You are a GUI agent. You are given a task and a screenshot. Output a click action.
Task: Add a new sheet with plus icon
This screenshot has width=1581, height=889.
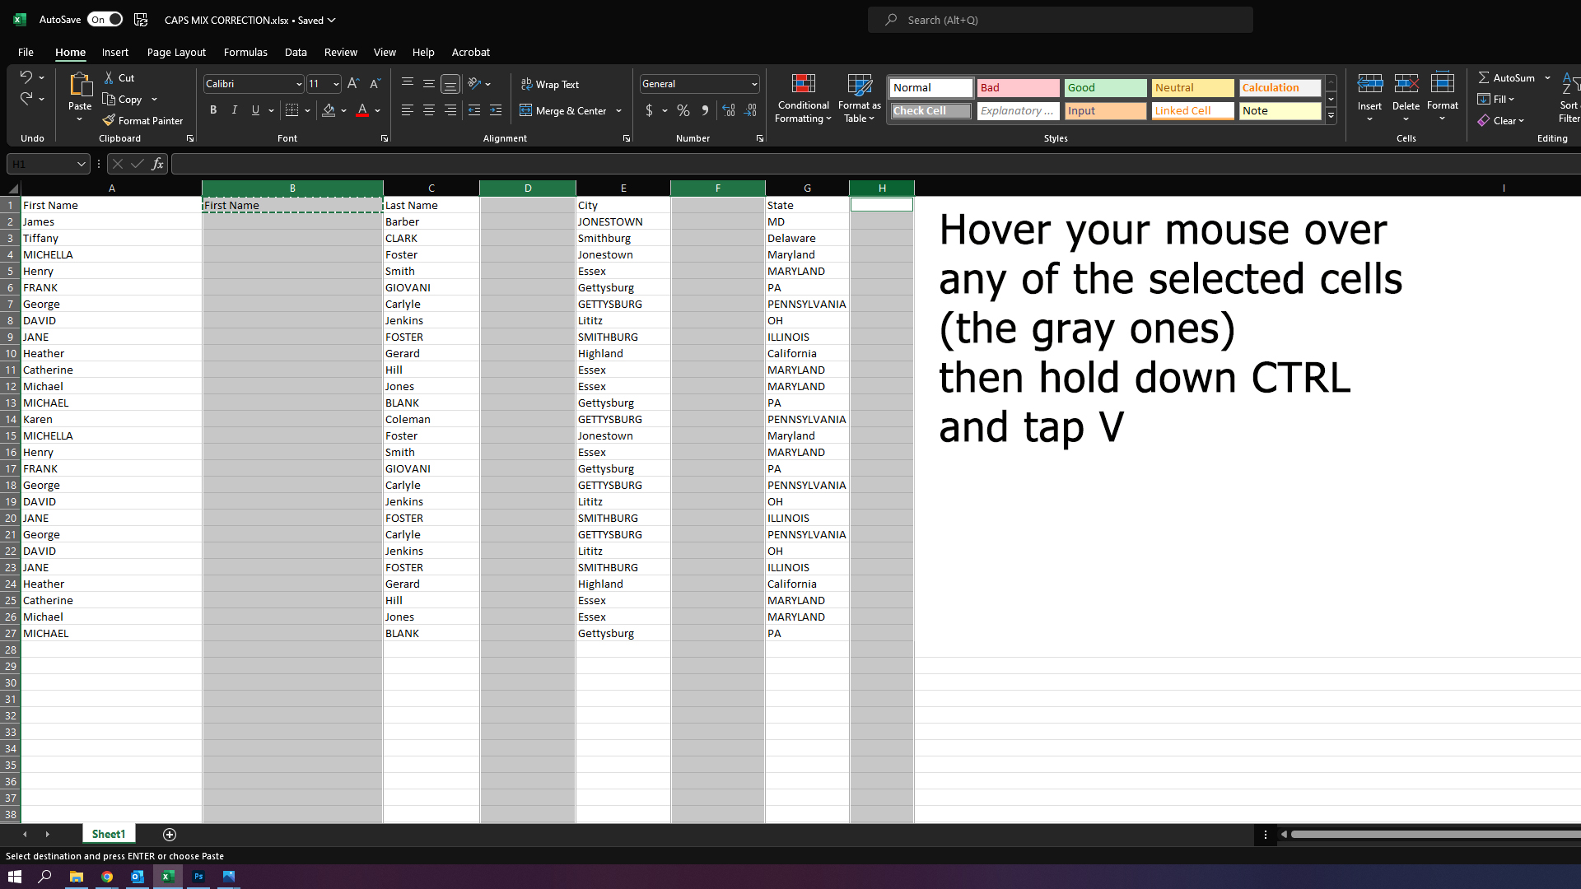pyautogui.click(x=170, y=835)
